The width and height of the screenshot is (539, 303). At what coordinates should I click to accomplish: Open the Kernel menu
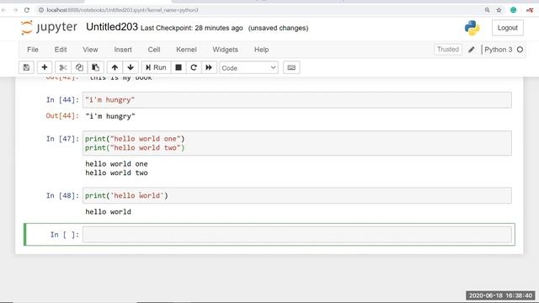(186, 50)
